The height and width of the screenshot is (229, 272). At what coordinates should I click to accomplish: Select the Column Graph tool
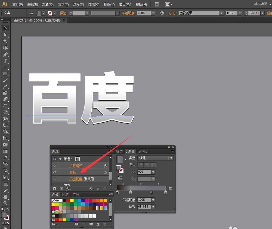pyautogui.click(x=5, y=178)
